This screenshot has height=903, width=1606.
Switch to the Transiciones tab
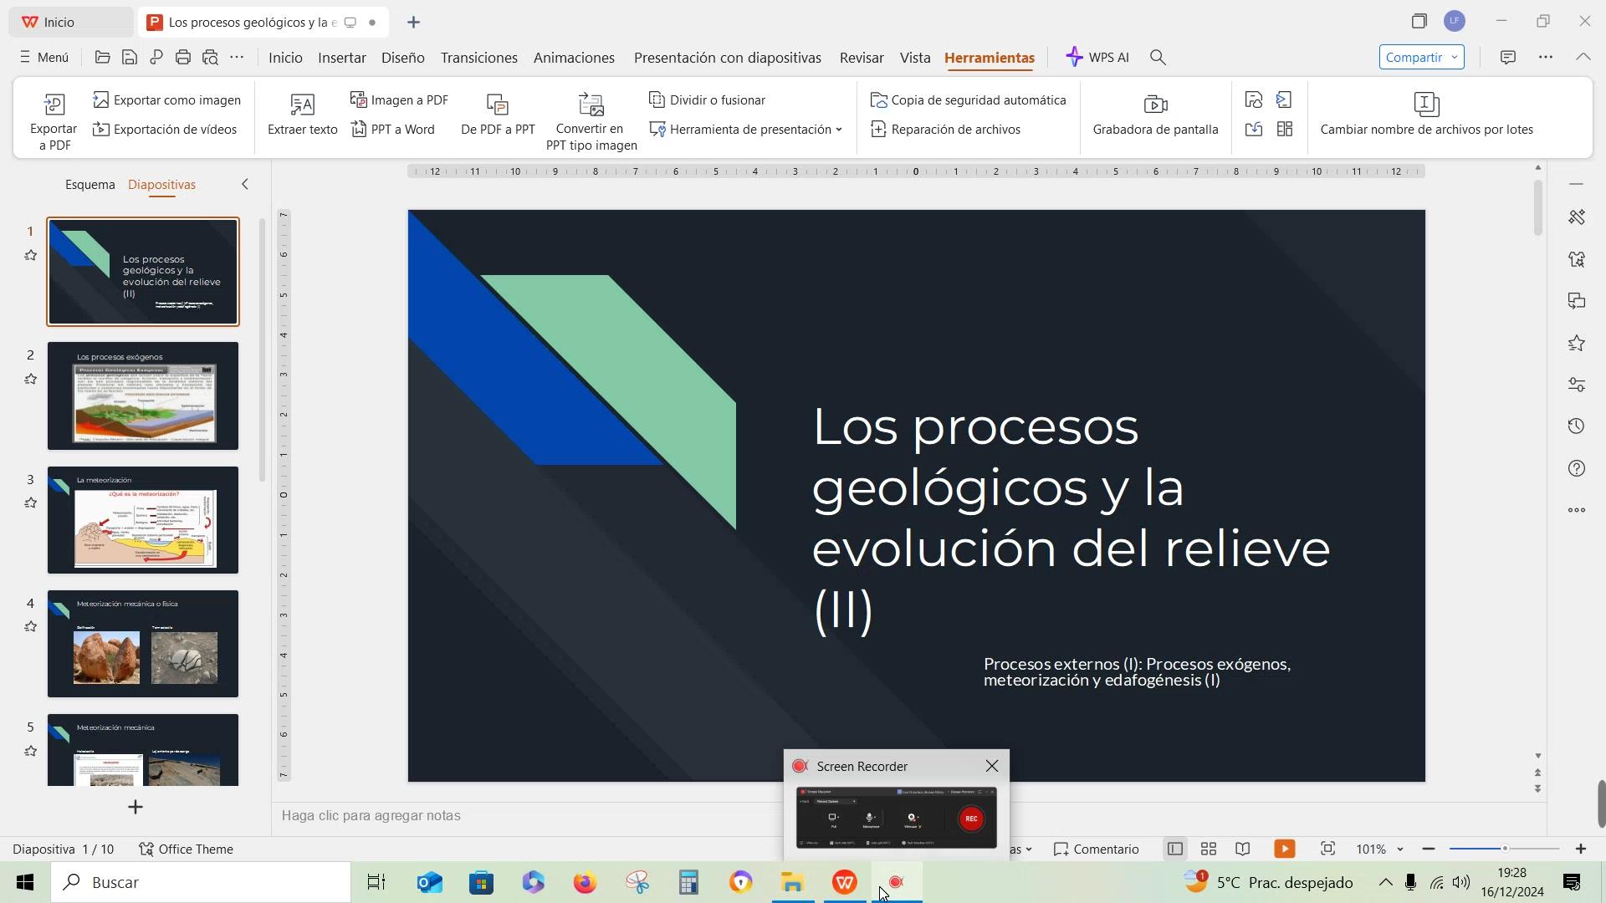[x=478, y=58]
